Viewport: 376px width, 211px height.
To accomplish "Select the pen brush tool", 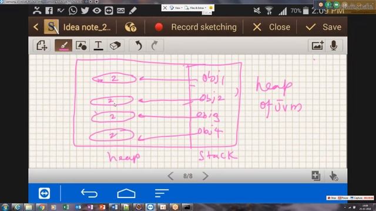I will [x=63, y=45].
